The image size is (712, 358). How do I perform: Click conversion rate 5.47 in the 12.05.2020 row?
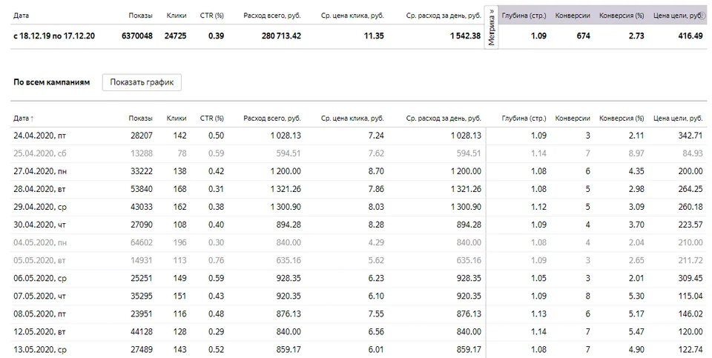click(636, 331)
